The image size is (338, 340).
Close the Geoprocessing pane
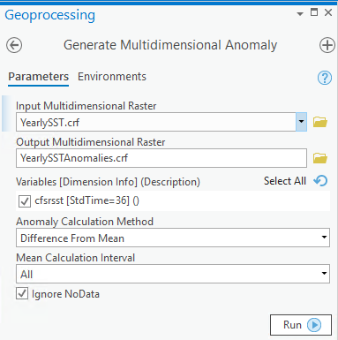(x=328, y=12)
